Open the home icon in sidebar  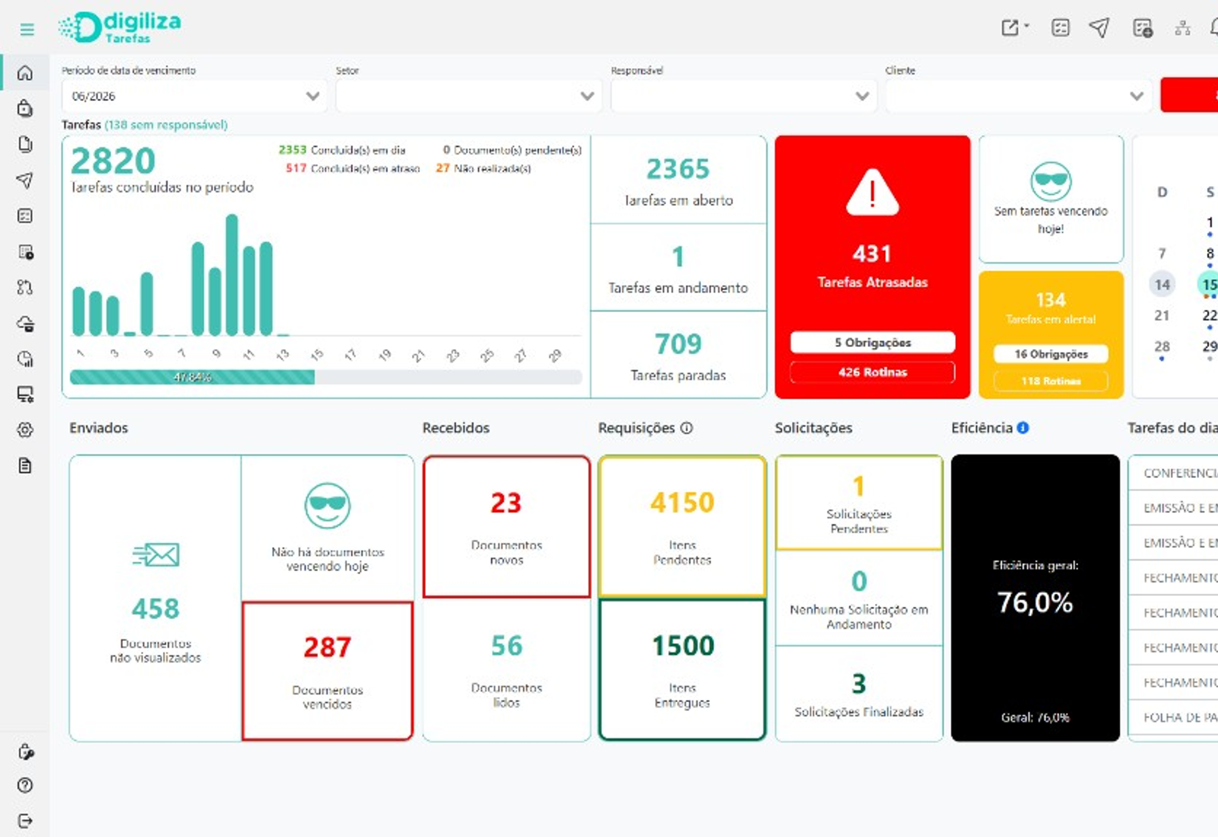tap(25, 73)
